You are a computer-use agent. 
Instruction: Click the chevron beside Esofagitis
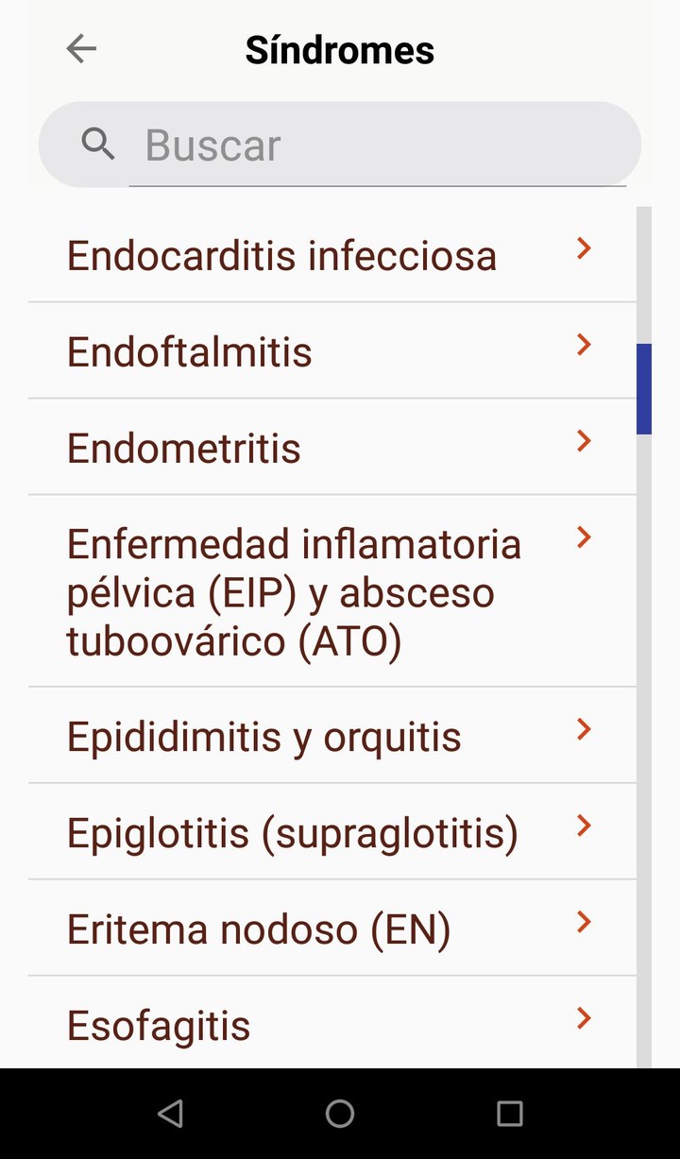(584, 1018)
